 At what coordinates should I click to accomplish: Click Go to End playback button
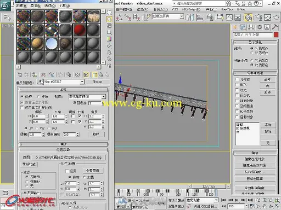250,200
